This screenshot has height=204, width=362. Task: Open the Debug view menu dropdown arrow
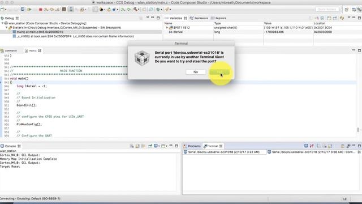[148, 18]
